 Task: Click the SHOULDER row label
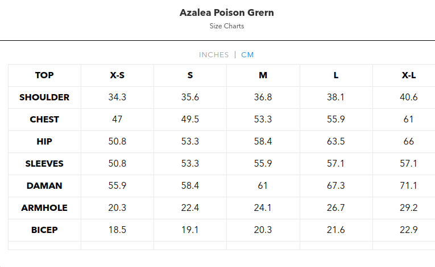click(44, 98)
